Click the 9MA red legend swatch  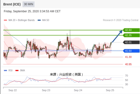click(17, 71)
